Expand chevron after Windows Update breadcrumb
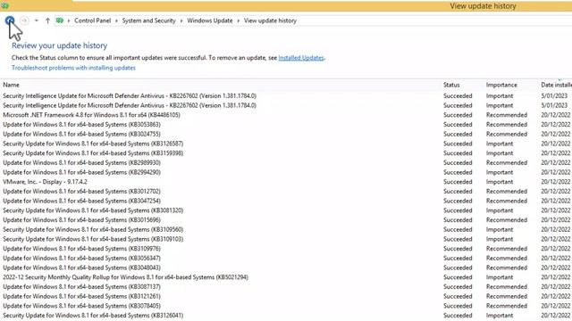Viewport: 572px width, 321px height. 239,21
